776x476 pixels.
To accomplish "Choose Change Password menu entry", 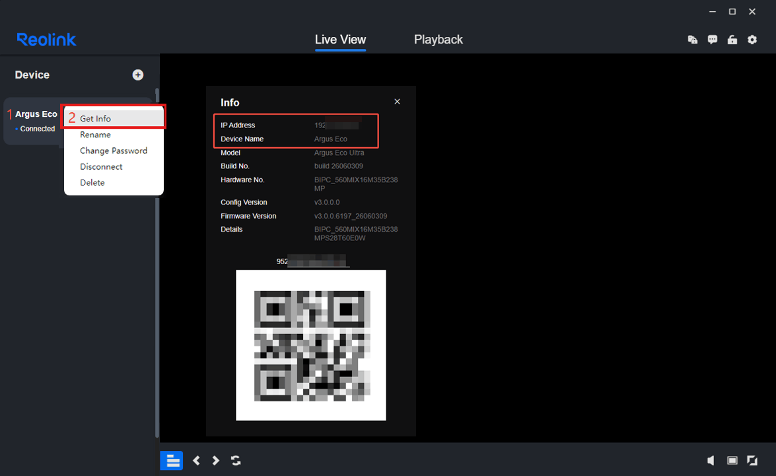I will 114,151.
